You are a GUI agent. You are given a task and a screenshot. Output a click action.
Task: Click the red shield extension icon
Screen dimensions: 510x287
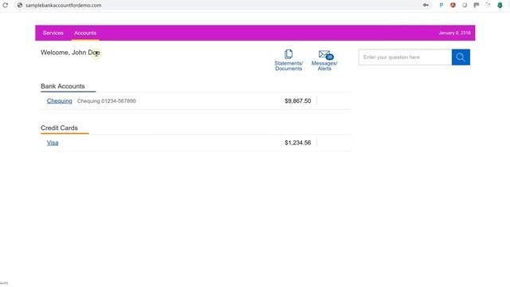click(453, 6)
